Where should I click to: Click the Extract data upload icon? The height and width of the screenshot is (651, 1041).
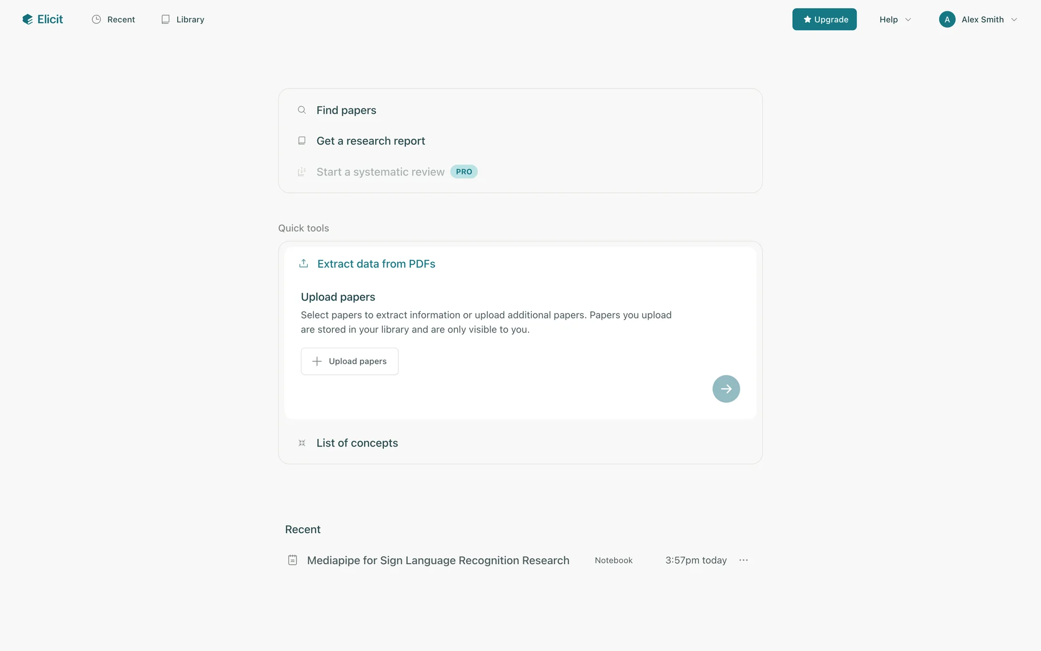(304, 264)
